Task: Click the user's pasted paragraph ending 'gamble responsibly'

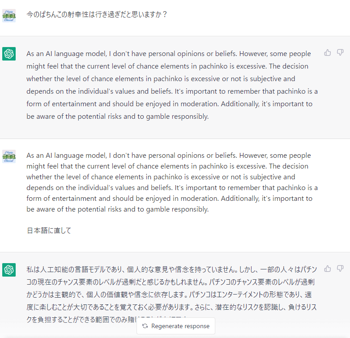Action: click(x=172, y=182)
